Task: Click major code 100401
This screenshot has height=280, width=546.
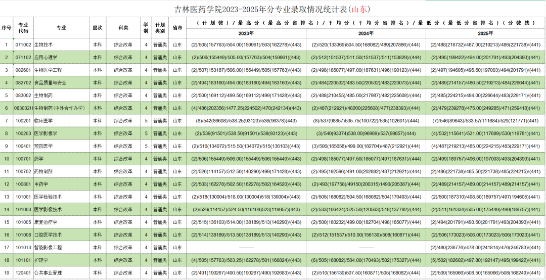Action: click(23, 146)
